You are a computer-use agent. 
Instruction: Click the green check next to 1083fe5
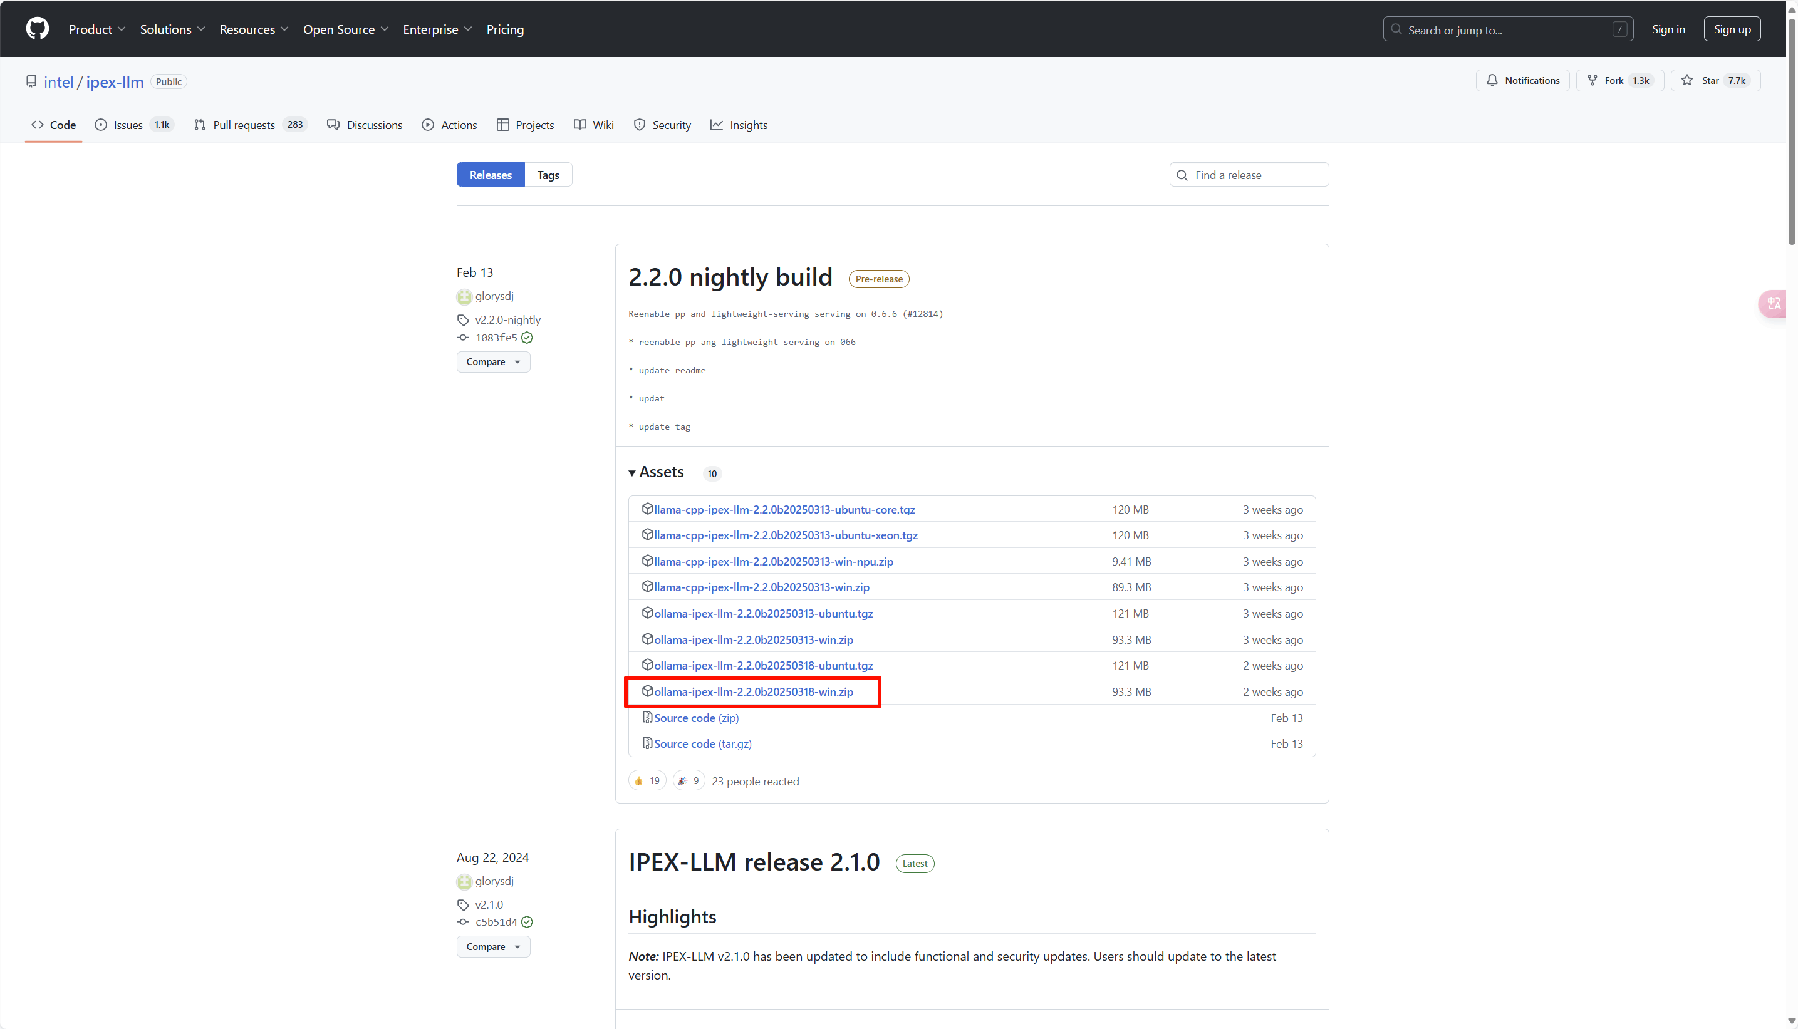(527, 338)
